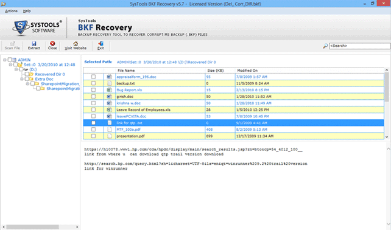
Task: Open the Actions menu
Action: [x=11, y=11]
